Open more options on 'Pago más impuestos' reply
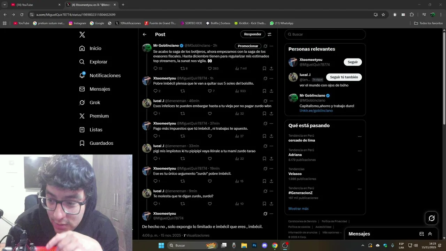Screen dimensions: 446x251 click(271, 123)
